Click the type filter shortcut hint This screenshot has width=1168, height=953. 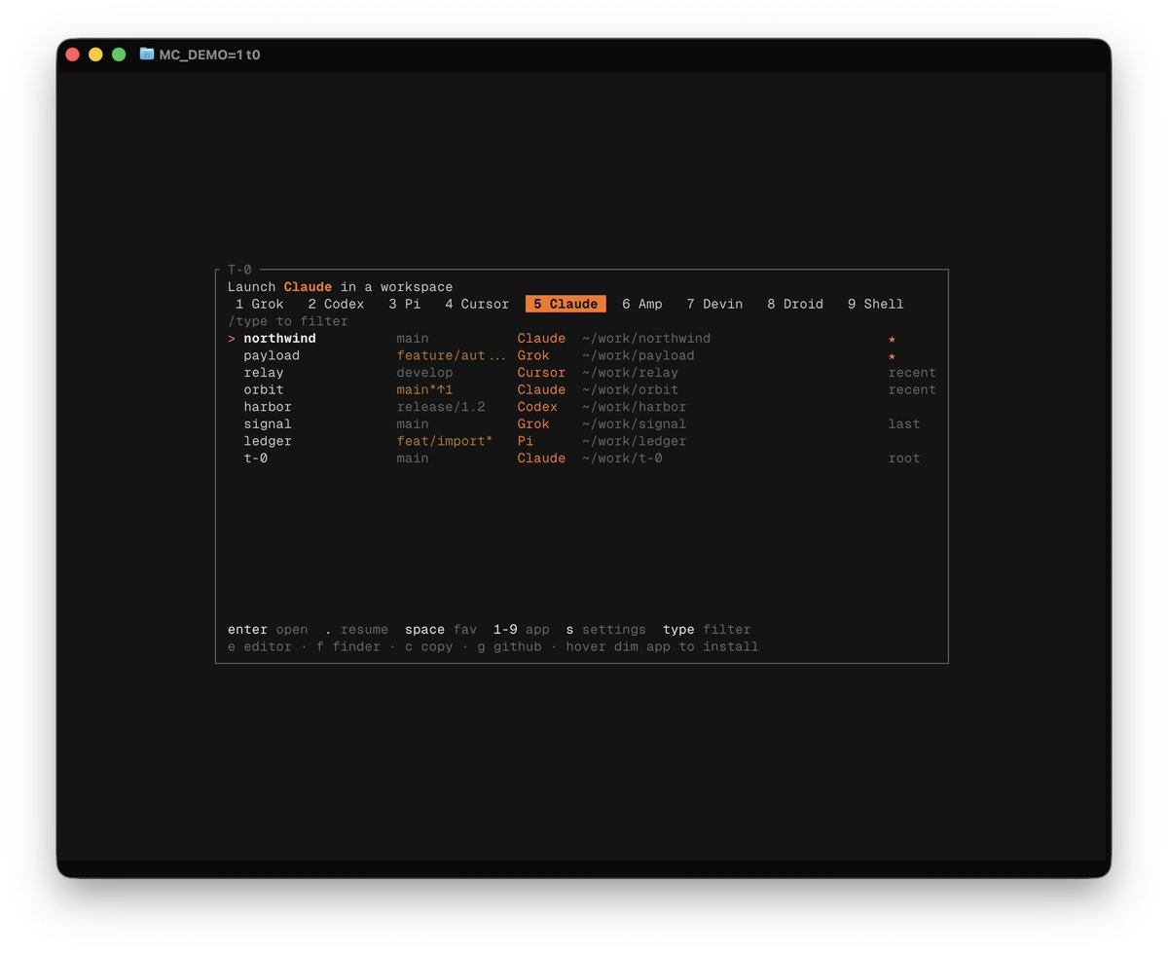tap(707, 630)
